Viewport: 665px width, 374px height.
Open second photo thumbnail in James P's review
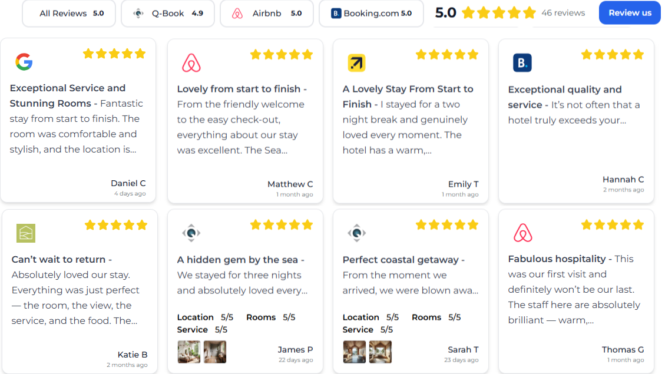pyautogui.click(x=215, y=352)
